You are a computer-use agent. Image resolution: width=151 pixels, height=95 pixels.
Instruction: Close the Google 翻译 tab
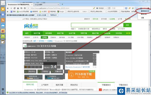(58, 5)
